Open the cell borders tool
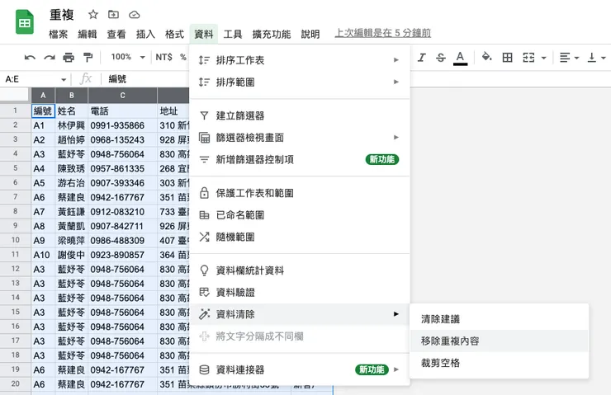 coord(507,58)
